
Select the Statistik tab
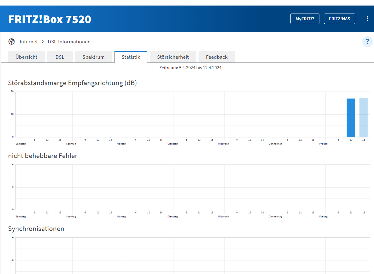(x=131, y=57)
